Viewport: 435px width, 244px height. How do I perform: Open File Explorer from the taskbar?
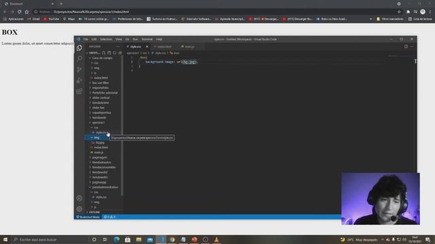click(139, 239)
